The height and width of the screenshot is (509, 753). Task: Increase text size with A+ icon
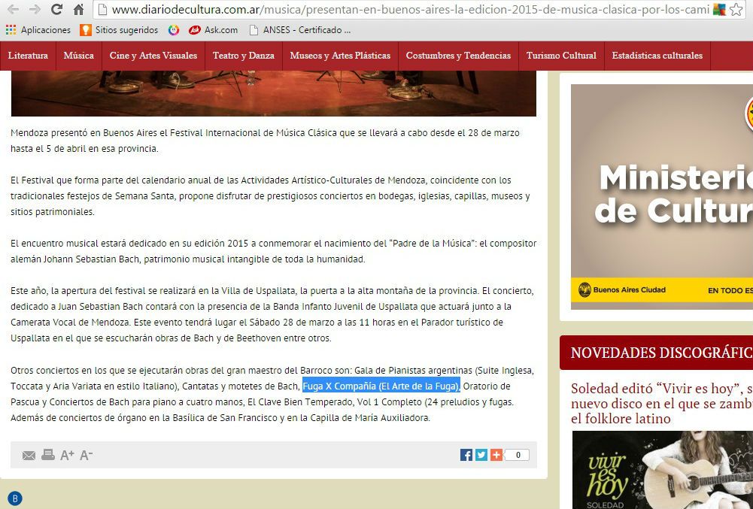[67, 455]
